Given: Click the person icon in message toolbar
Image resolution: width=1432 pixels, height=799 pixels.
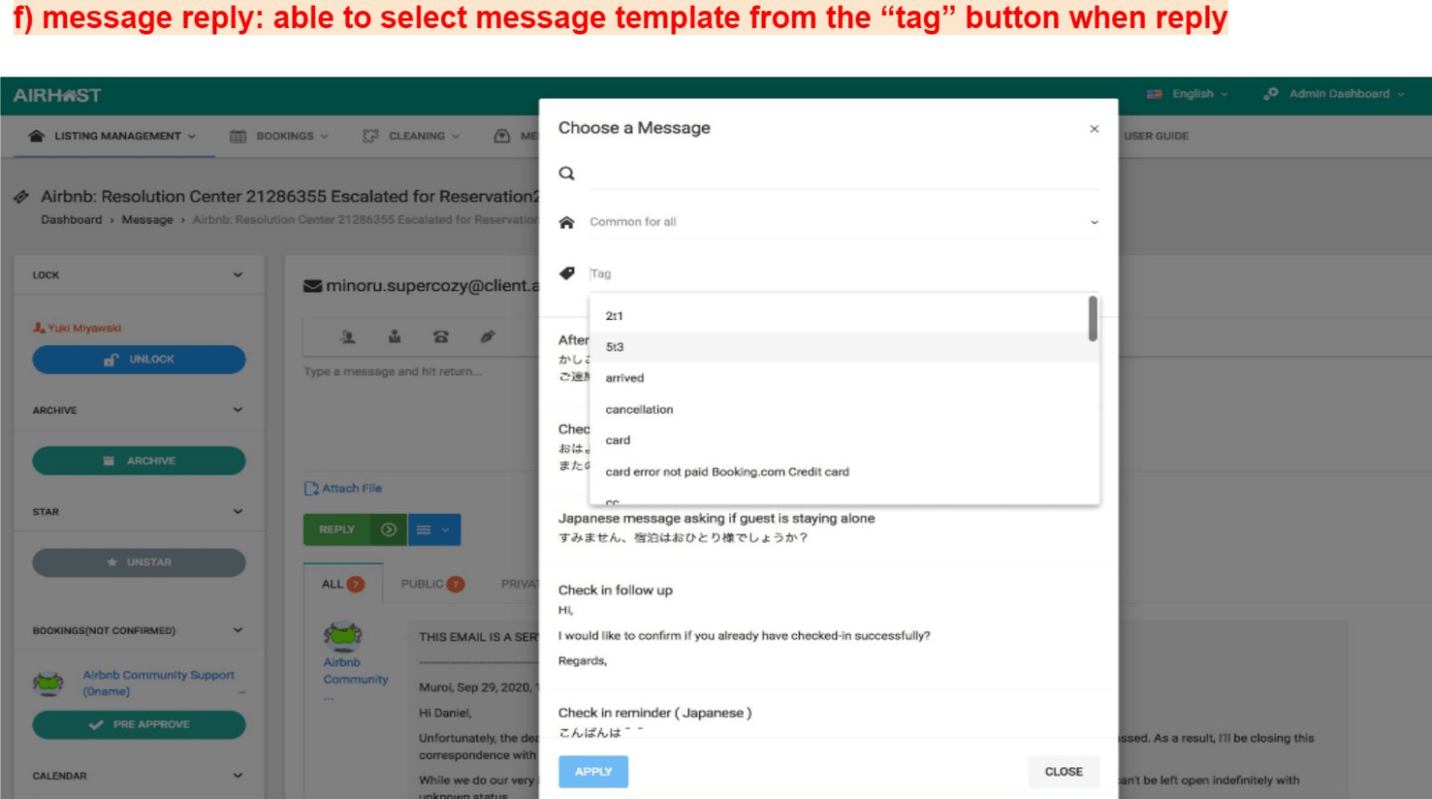Looking at the screenshot, I should coord(348,337).
